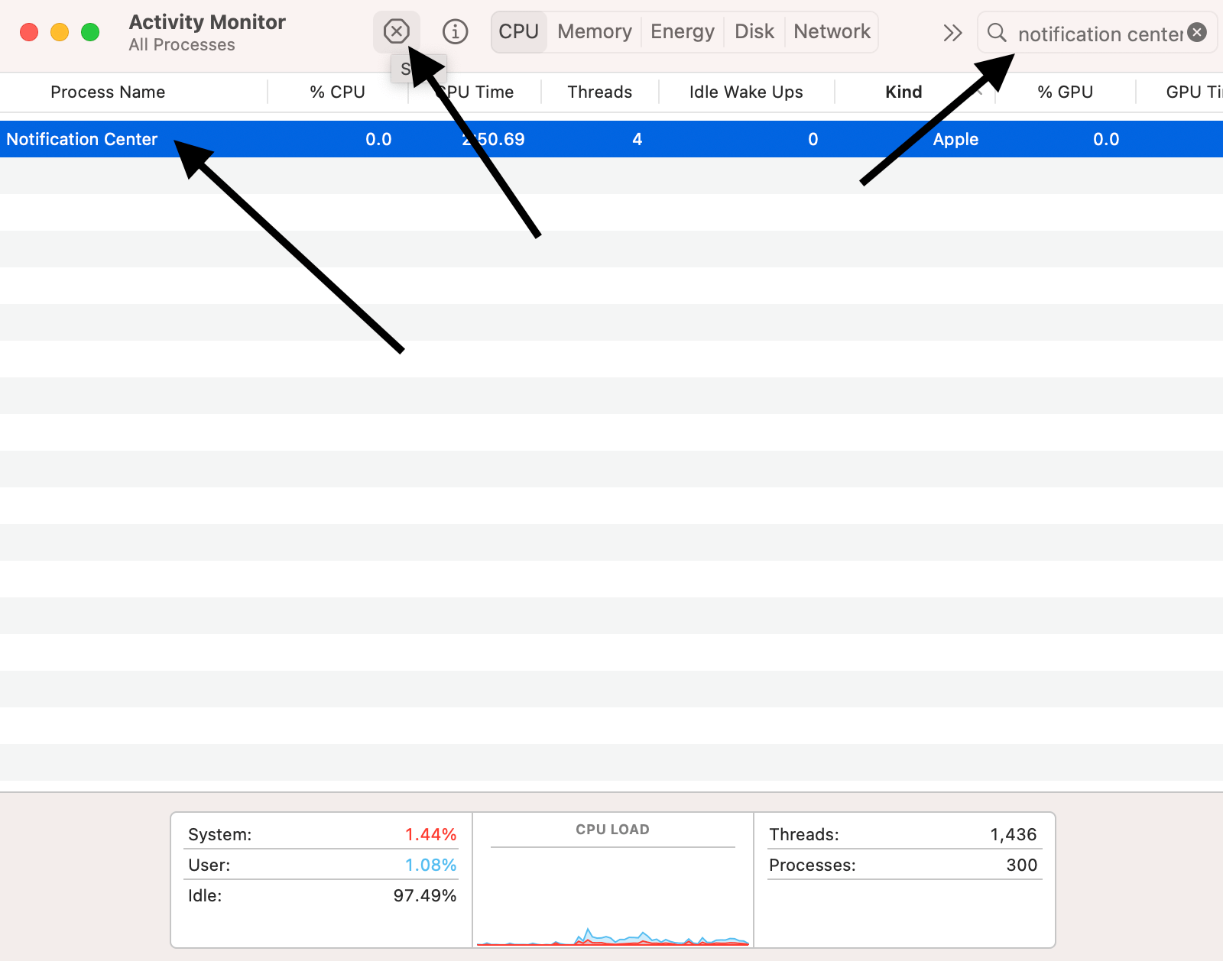Select the Notification Center process row
The height and width of the screenshot is (961, 1223).
coord(611,139)
